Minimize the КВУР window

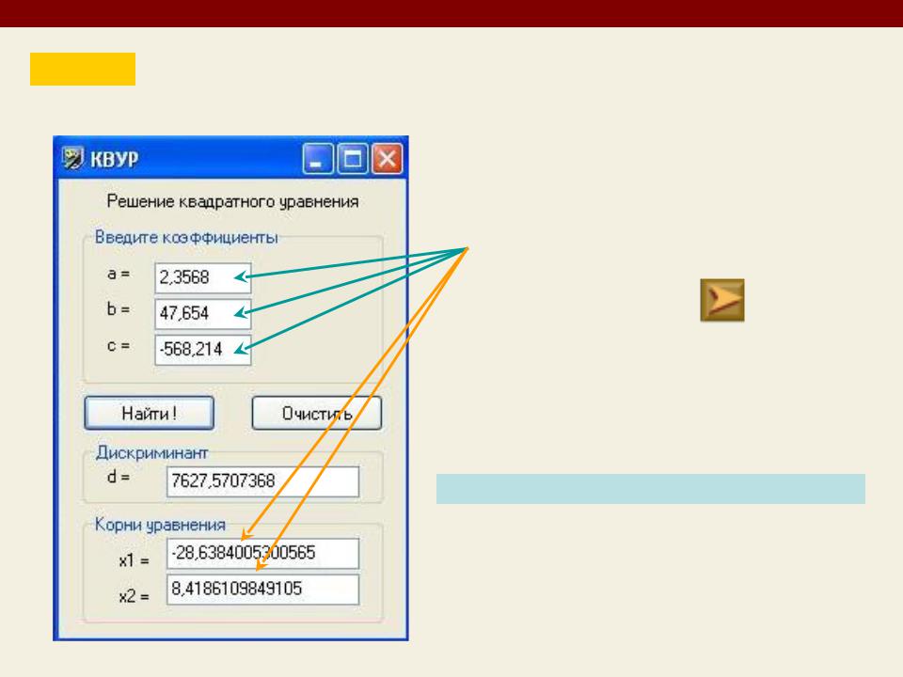pyautogui.click(x=317, y=158)
